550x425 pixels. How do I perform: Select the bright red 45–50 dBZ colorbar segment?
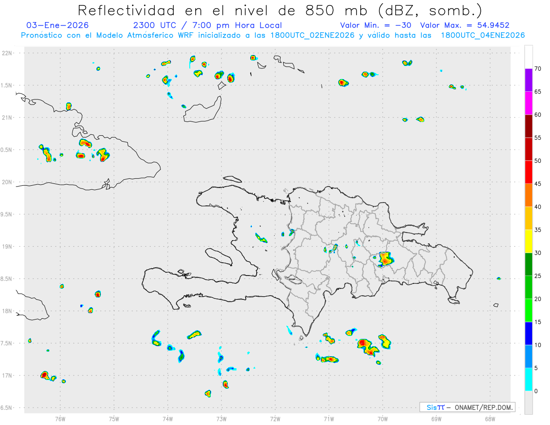coord(528,172)
